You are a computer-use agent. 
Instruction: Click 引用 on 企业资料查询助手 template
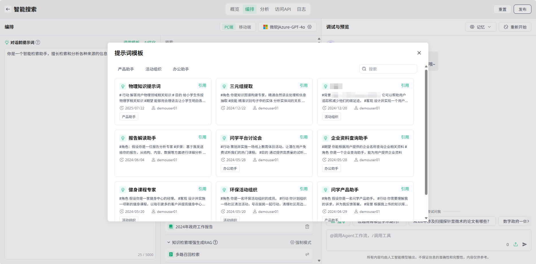[405, 137]
